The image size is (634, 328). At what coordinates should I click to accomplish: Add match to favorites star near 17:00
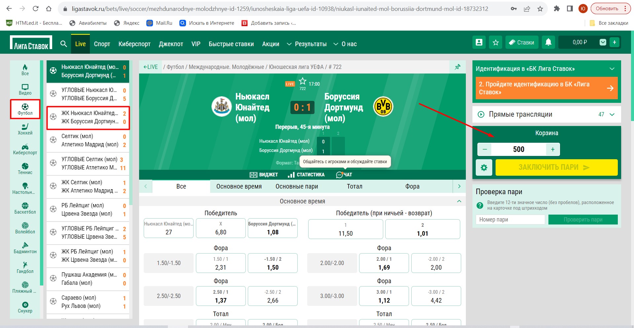point(303,81)
